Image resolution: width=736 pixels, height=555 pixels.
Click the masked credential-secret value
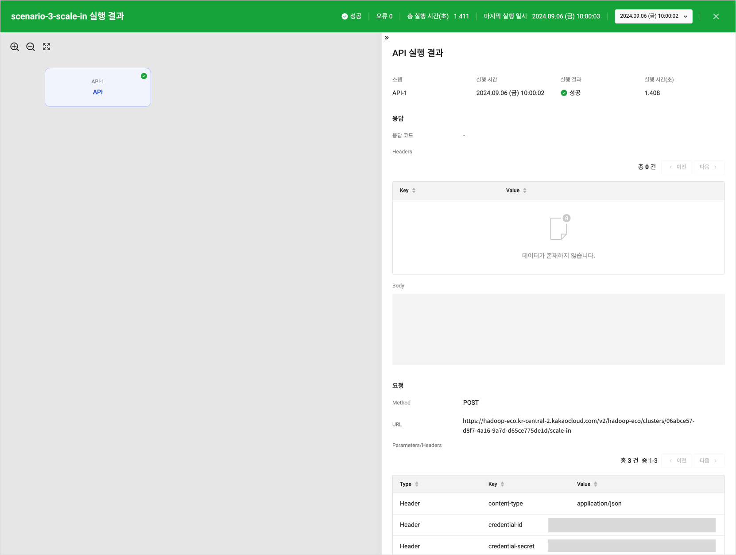click(x=631, y=546)
